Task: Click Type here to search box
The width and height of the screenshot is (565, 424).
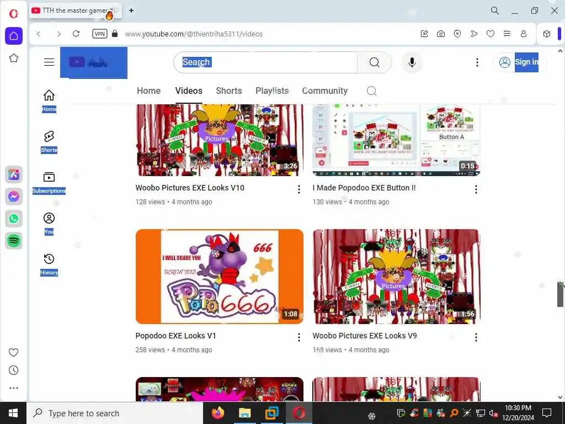Action: point(115,413)
